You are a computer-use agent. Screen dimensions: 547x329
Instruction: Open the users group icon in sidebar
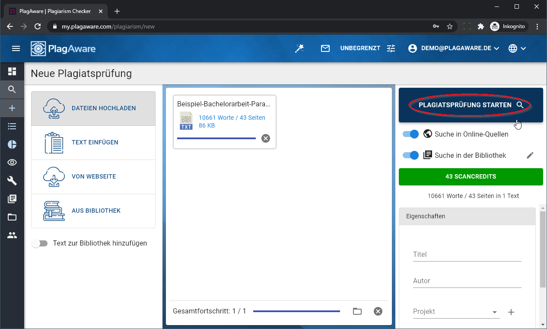[12, 235]
